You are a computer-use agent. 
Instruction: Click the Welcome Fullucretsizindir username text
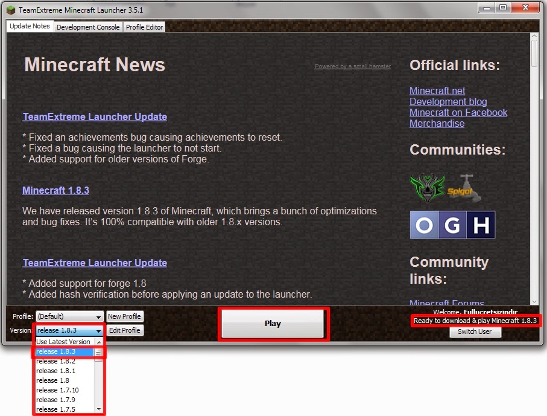pyautogui.click(x=475, y=312)
